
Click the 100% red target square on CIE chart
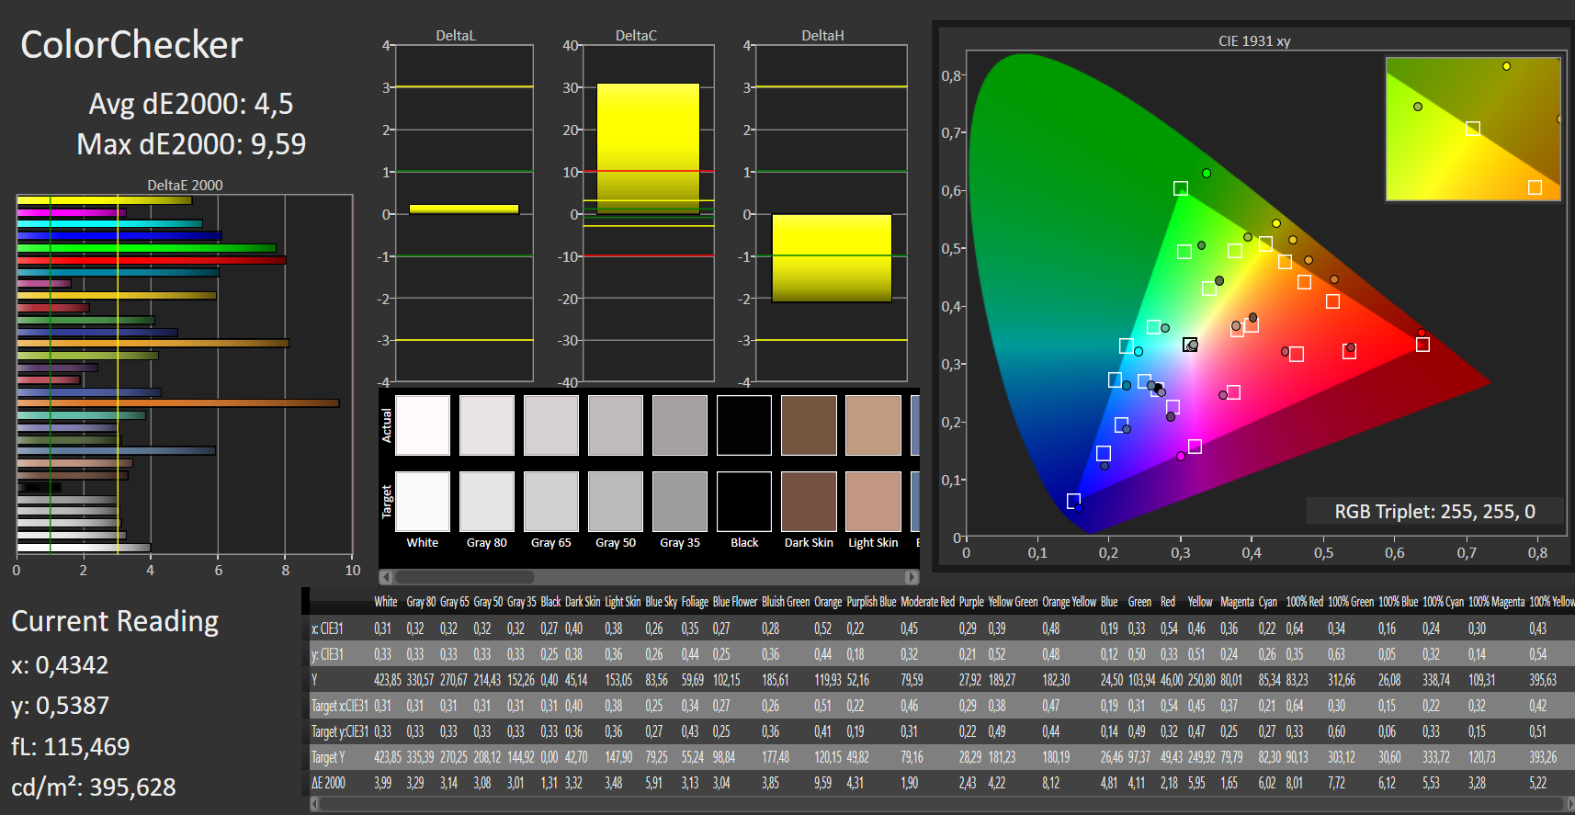click(1422, 345)
